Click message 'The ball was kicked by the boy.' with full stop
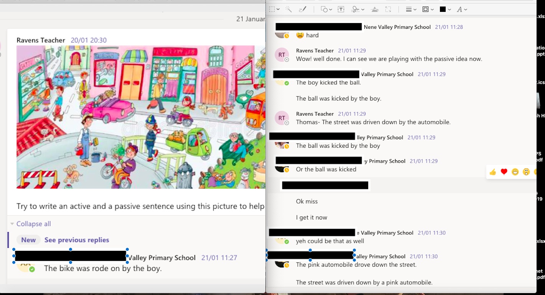This screenshot has width=545, height=295. click(339, 99)
